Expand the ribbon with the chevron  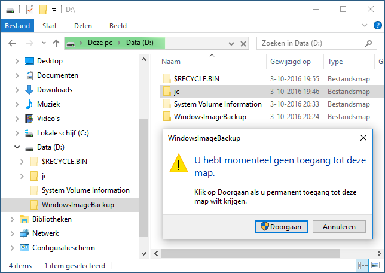tap(365, 25)
